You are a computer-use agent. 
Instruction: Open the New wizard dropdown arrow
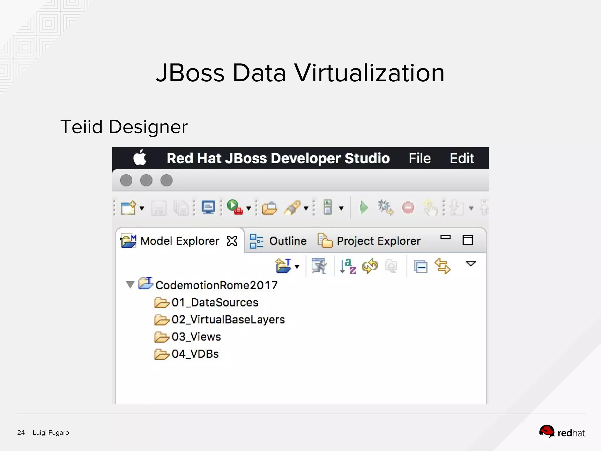[142, 208]
